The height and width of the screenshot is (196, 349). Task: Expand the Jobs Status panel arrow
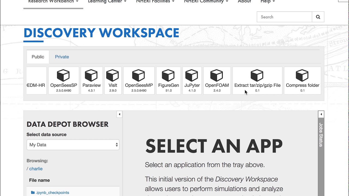[x=321, y=114]
